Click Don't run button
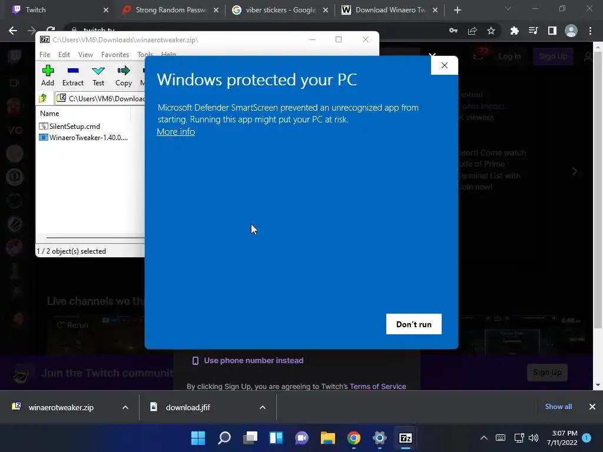Viewport: 603px width, 452px height. pos(414,324)
